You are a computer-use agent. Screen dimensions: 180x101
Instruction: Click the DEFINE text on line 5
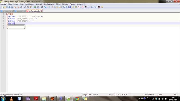(x=11, y=23)
